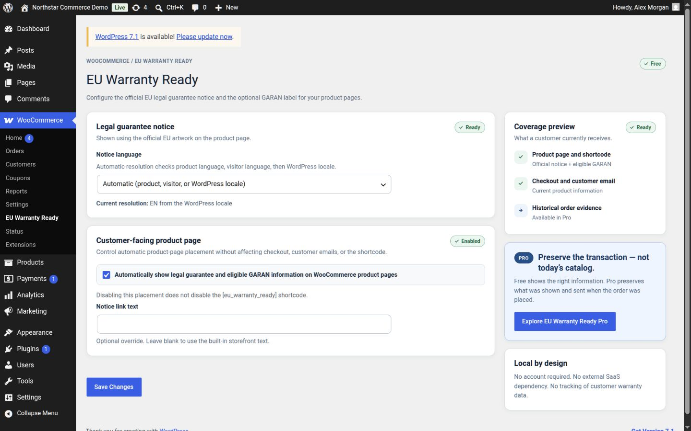Open WooCommerce Settings submenu item
The width and height of the screenshot is (691, 431).
coord(17,205)
